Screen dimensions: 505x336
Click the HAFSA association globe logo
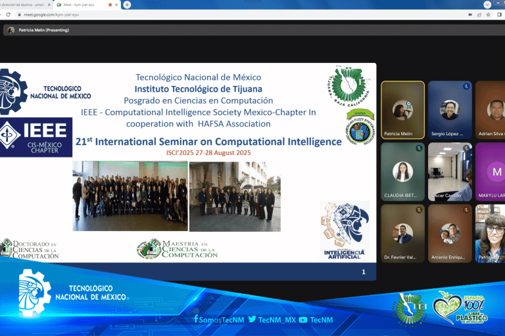click(x=360, y=127)
